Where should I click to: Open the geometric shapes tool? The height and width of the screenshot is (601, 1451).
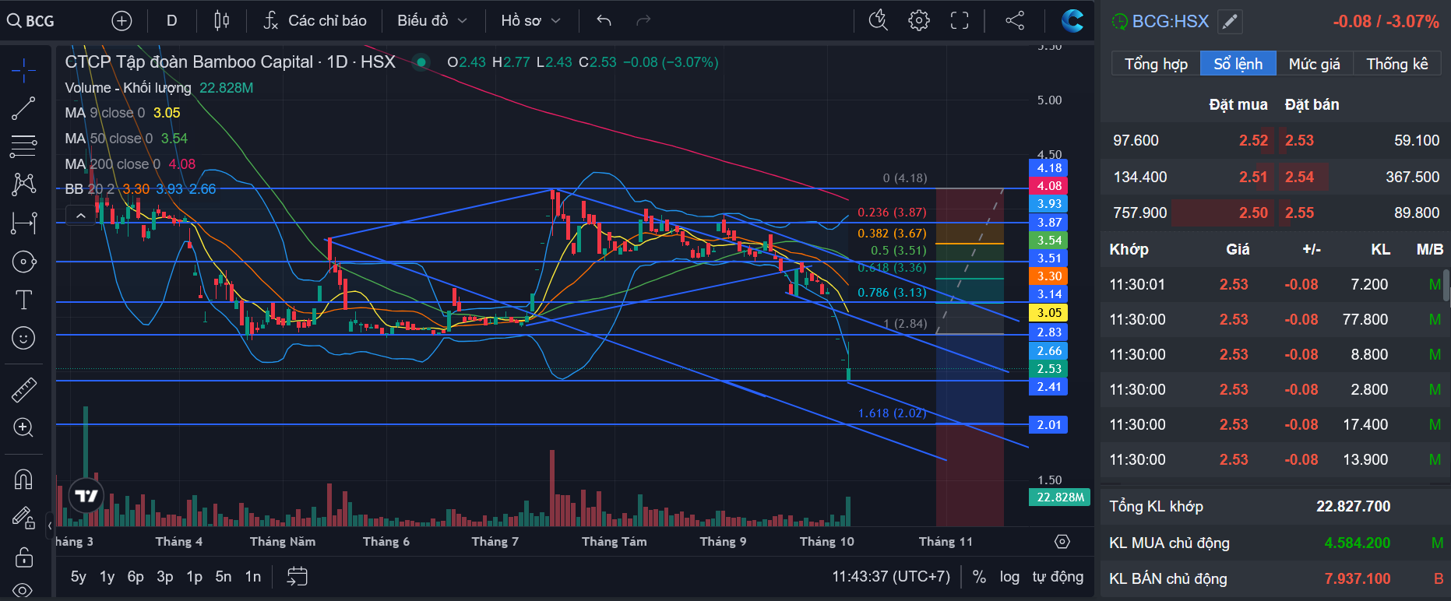coord(23,262)
